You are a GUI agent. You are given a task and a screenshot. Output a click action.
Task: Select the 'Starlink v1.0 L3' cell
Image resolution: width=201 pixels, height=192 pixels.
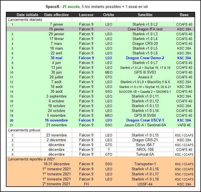145,34
